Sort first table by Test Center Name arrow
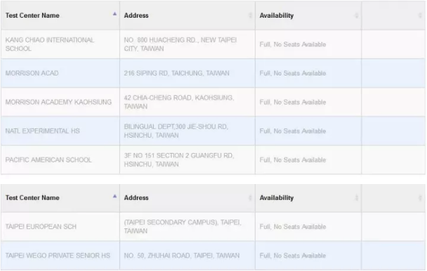The height and width of the screenshot is (271, 427). coord(114,13)
